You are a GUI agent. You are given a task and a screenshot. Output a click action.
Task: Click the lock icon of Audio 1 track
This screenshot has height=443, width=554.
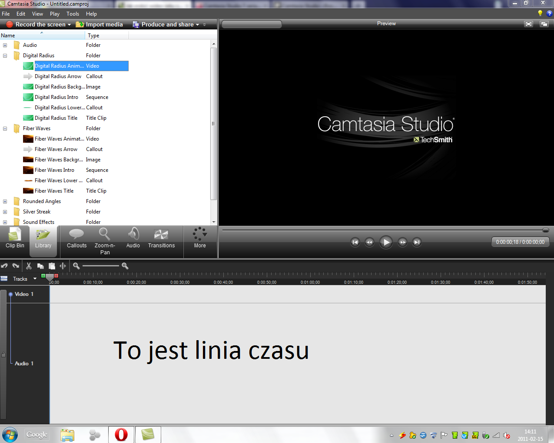click(3, 354)
